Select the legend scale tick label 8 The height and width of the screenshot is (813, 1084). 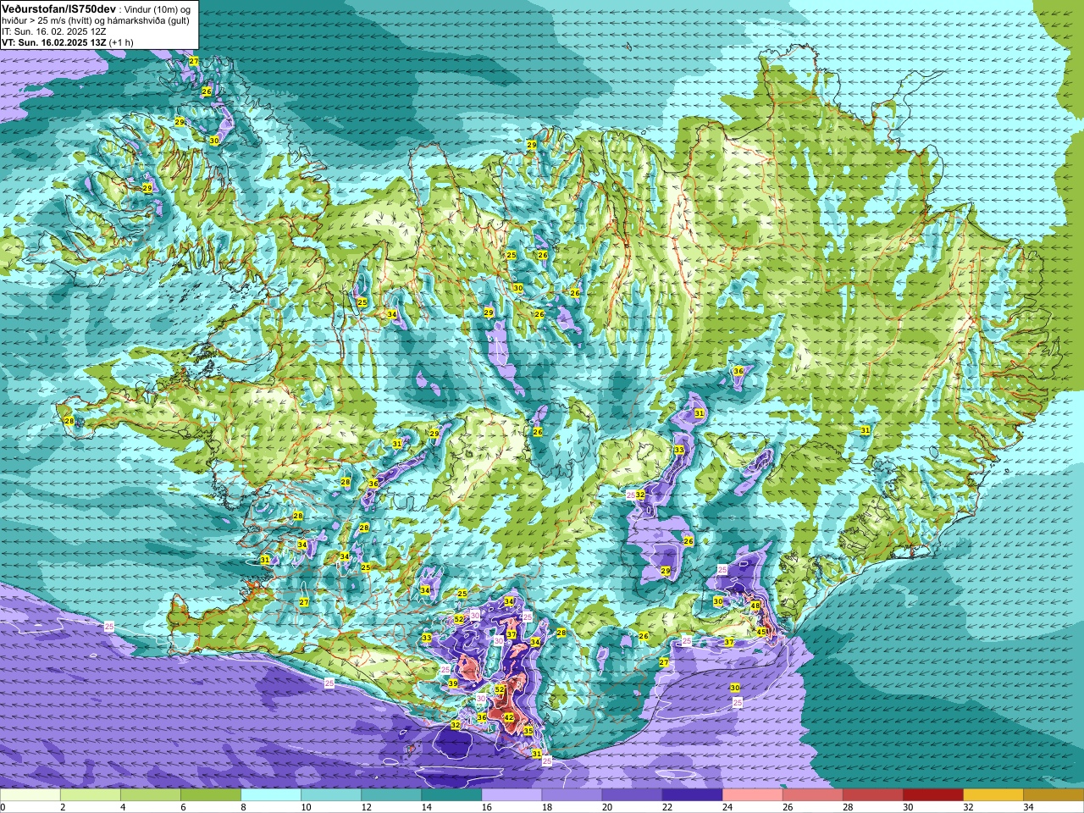[x=243, y=807]
